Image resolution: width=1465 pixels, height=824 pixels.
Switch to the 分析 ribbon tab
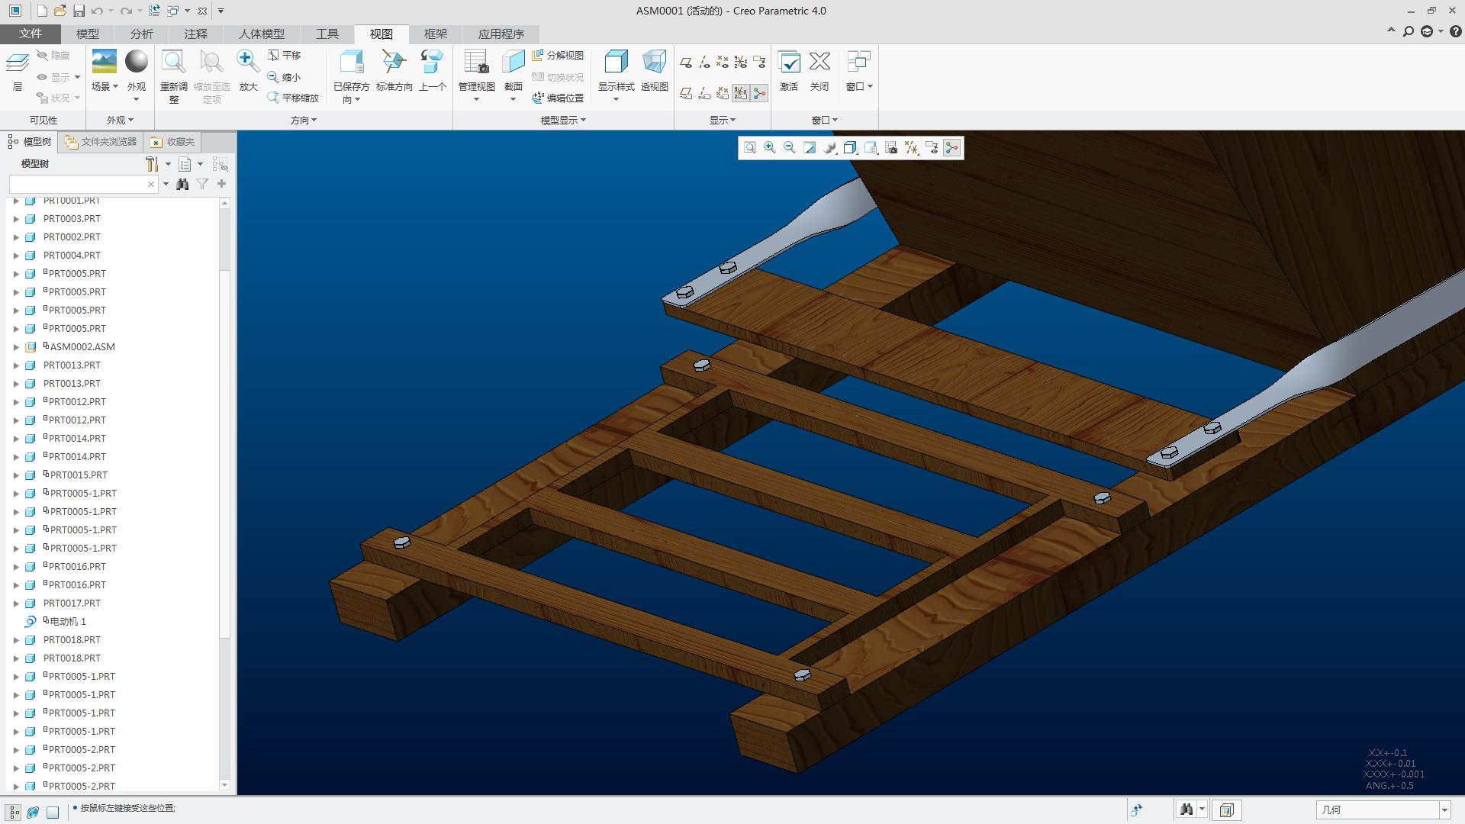pos(142,34)
